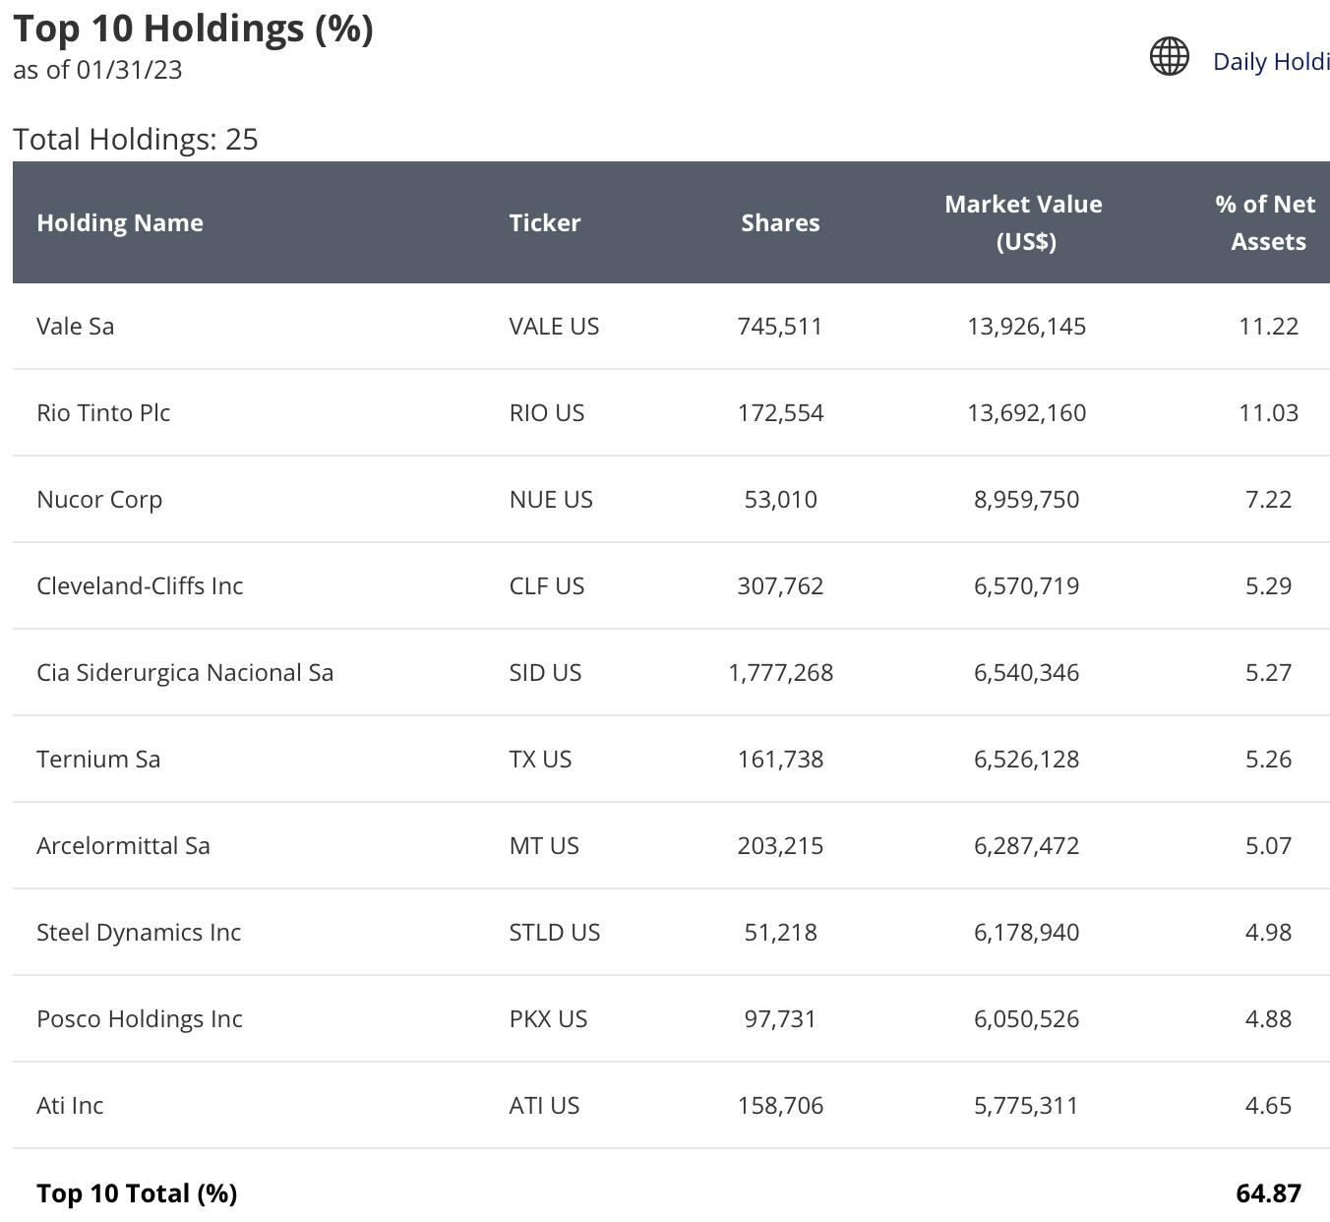Click the market value 6,287,472
Screen dimensions: 1330x1222
click(x=1026, y=845)
